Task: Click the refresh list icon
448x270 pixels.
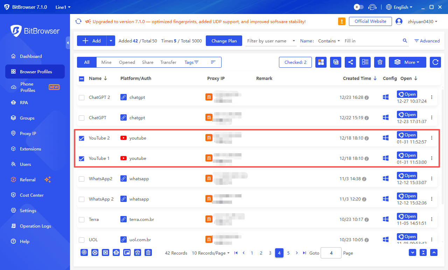Action: tap(435, 62)
